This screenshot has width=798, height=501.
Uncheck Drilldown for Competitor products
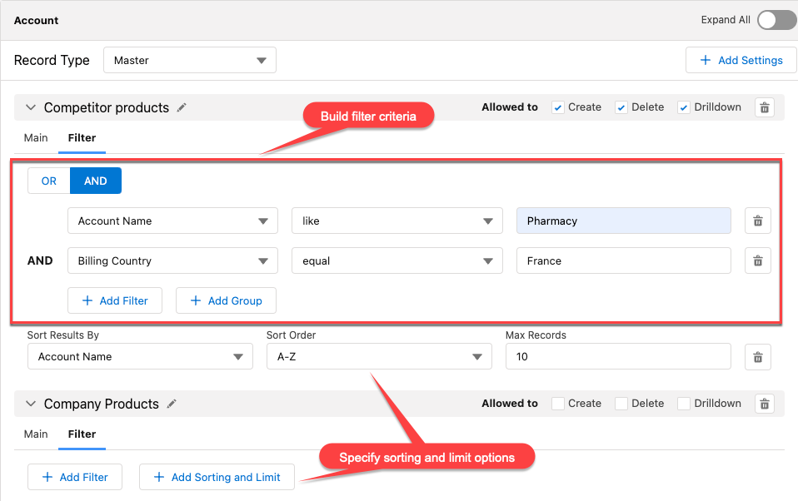pos(683,107)
